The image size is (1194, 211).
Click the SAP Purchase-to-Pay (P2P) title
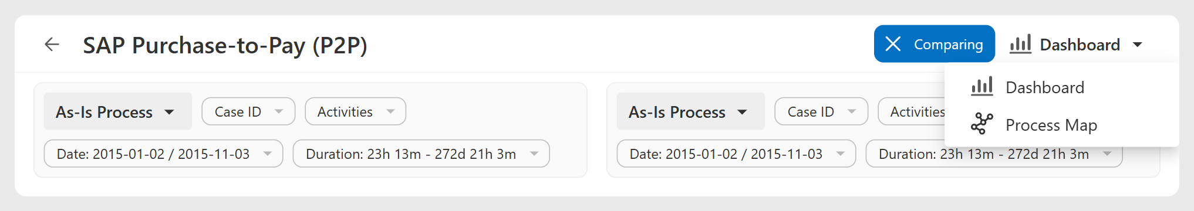(x=225, y=45)
